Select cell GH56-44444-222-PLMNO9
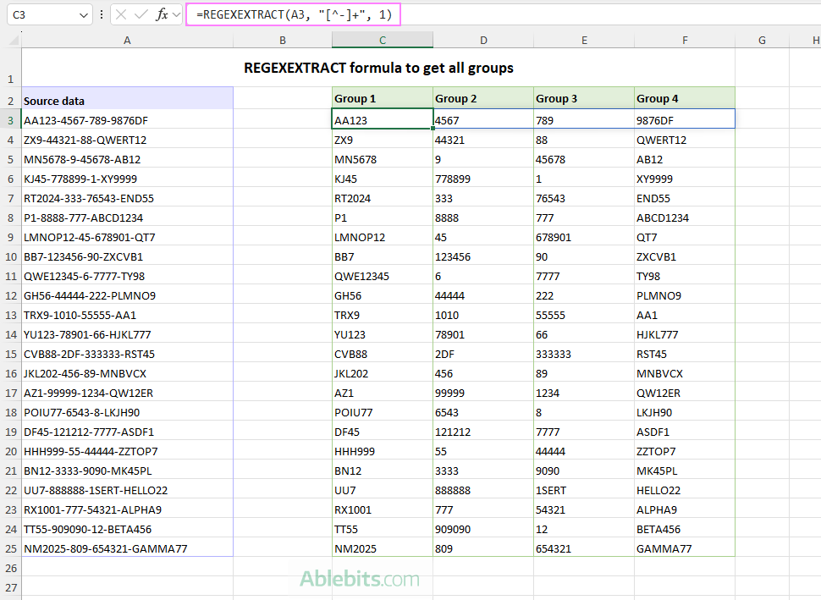This screenshot has width=821, height=600. click(x=127, y=295)
